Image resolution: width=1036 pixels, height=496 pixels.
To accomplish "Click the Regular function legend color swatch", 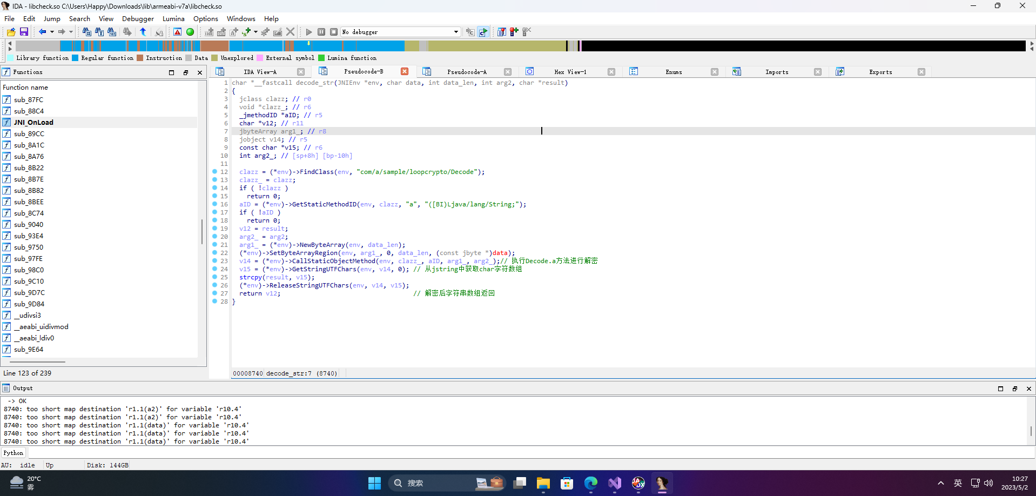I will click(x=75, y=58).
